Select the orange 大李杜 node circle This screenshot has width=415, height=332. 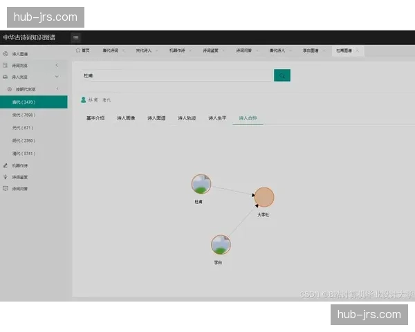[264, 197]
